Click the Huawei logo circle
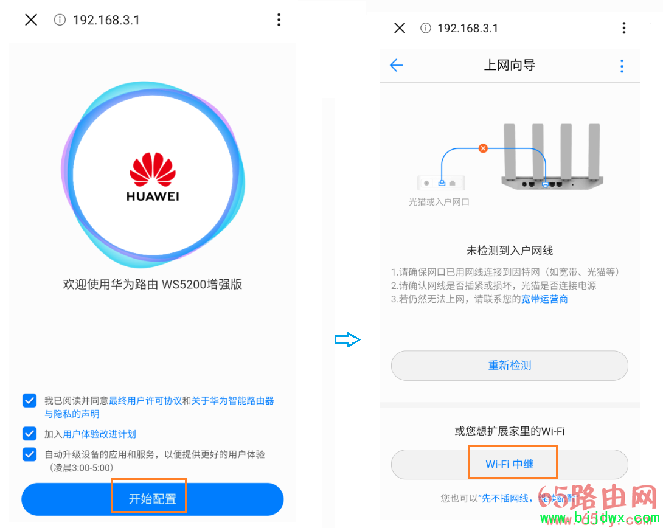Viewport: 663px width, 528px height. click(153, 174)
